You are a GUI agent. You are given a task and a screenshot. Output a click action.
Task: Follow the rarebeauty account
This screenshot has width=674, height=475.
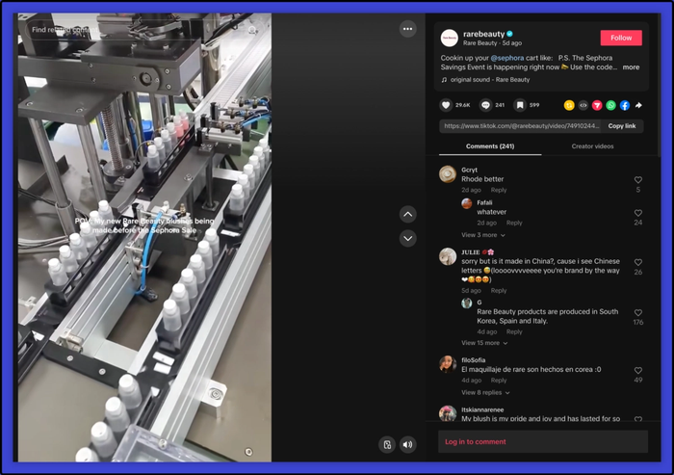point(621,38)
